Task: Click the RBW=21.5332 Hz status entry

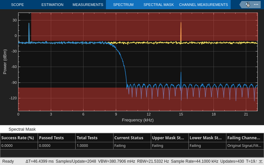Action: pos(153,161)
